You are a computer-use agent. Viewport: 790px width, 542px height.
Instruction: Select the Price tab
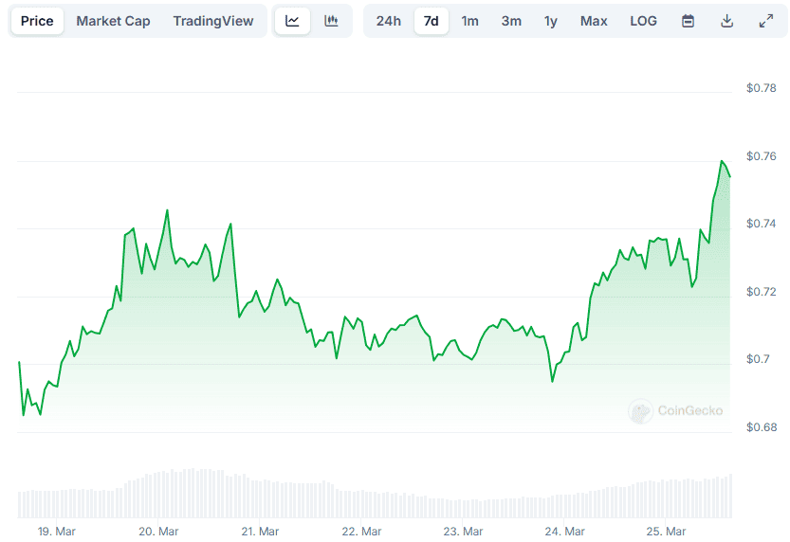tap(37, 21)
